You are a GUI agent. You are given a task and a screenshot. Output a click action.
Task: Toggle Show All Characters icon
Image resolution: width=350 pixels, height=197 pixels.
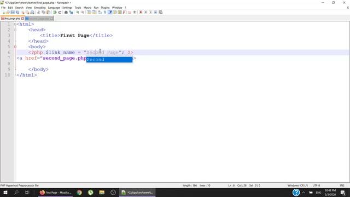[x=104, y=12]
